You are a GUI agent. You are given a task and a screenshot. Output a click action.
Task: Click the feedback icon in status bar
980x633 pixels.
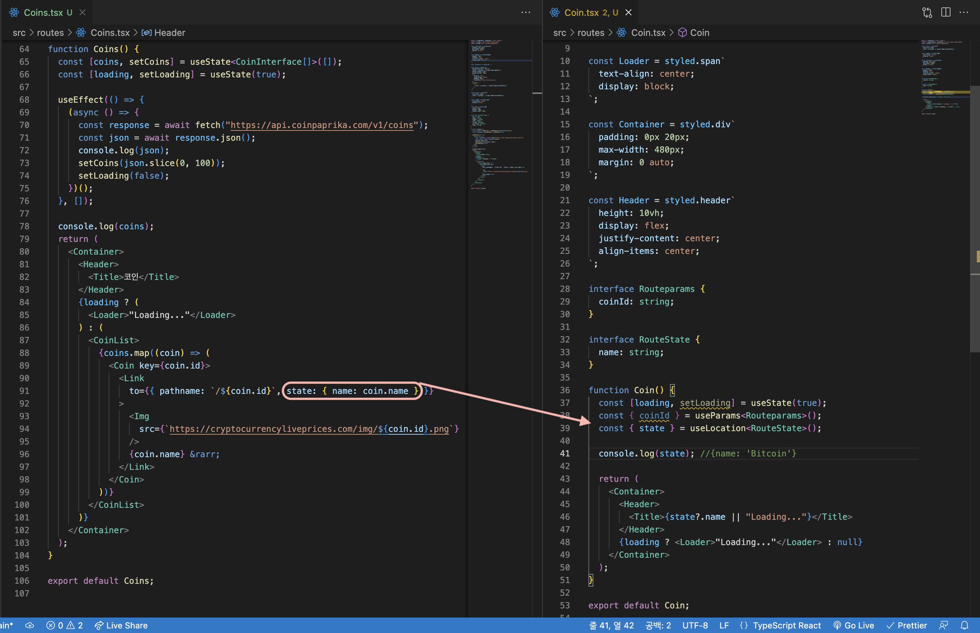944,625
